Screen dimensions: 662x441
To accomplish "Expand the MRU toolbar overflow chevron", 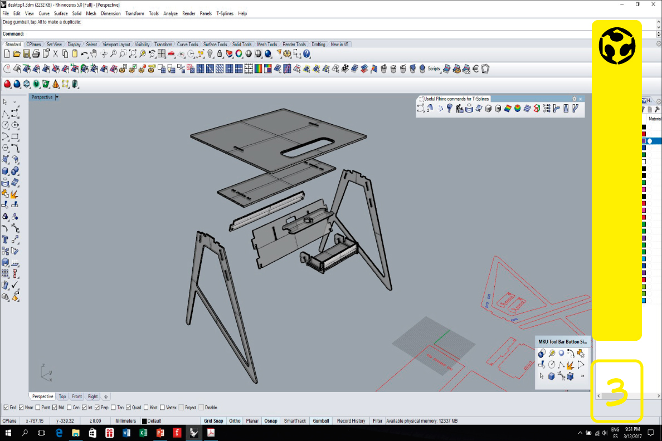I will [x=582, y=376].
